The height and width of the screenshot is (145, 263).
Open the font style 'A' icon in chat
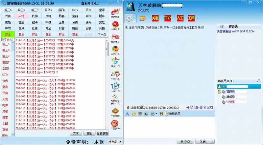tap(127, 114)
